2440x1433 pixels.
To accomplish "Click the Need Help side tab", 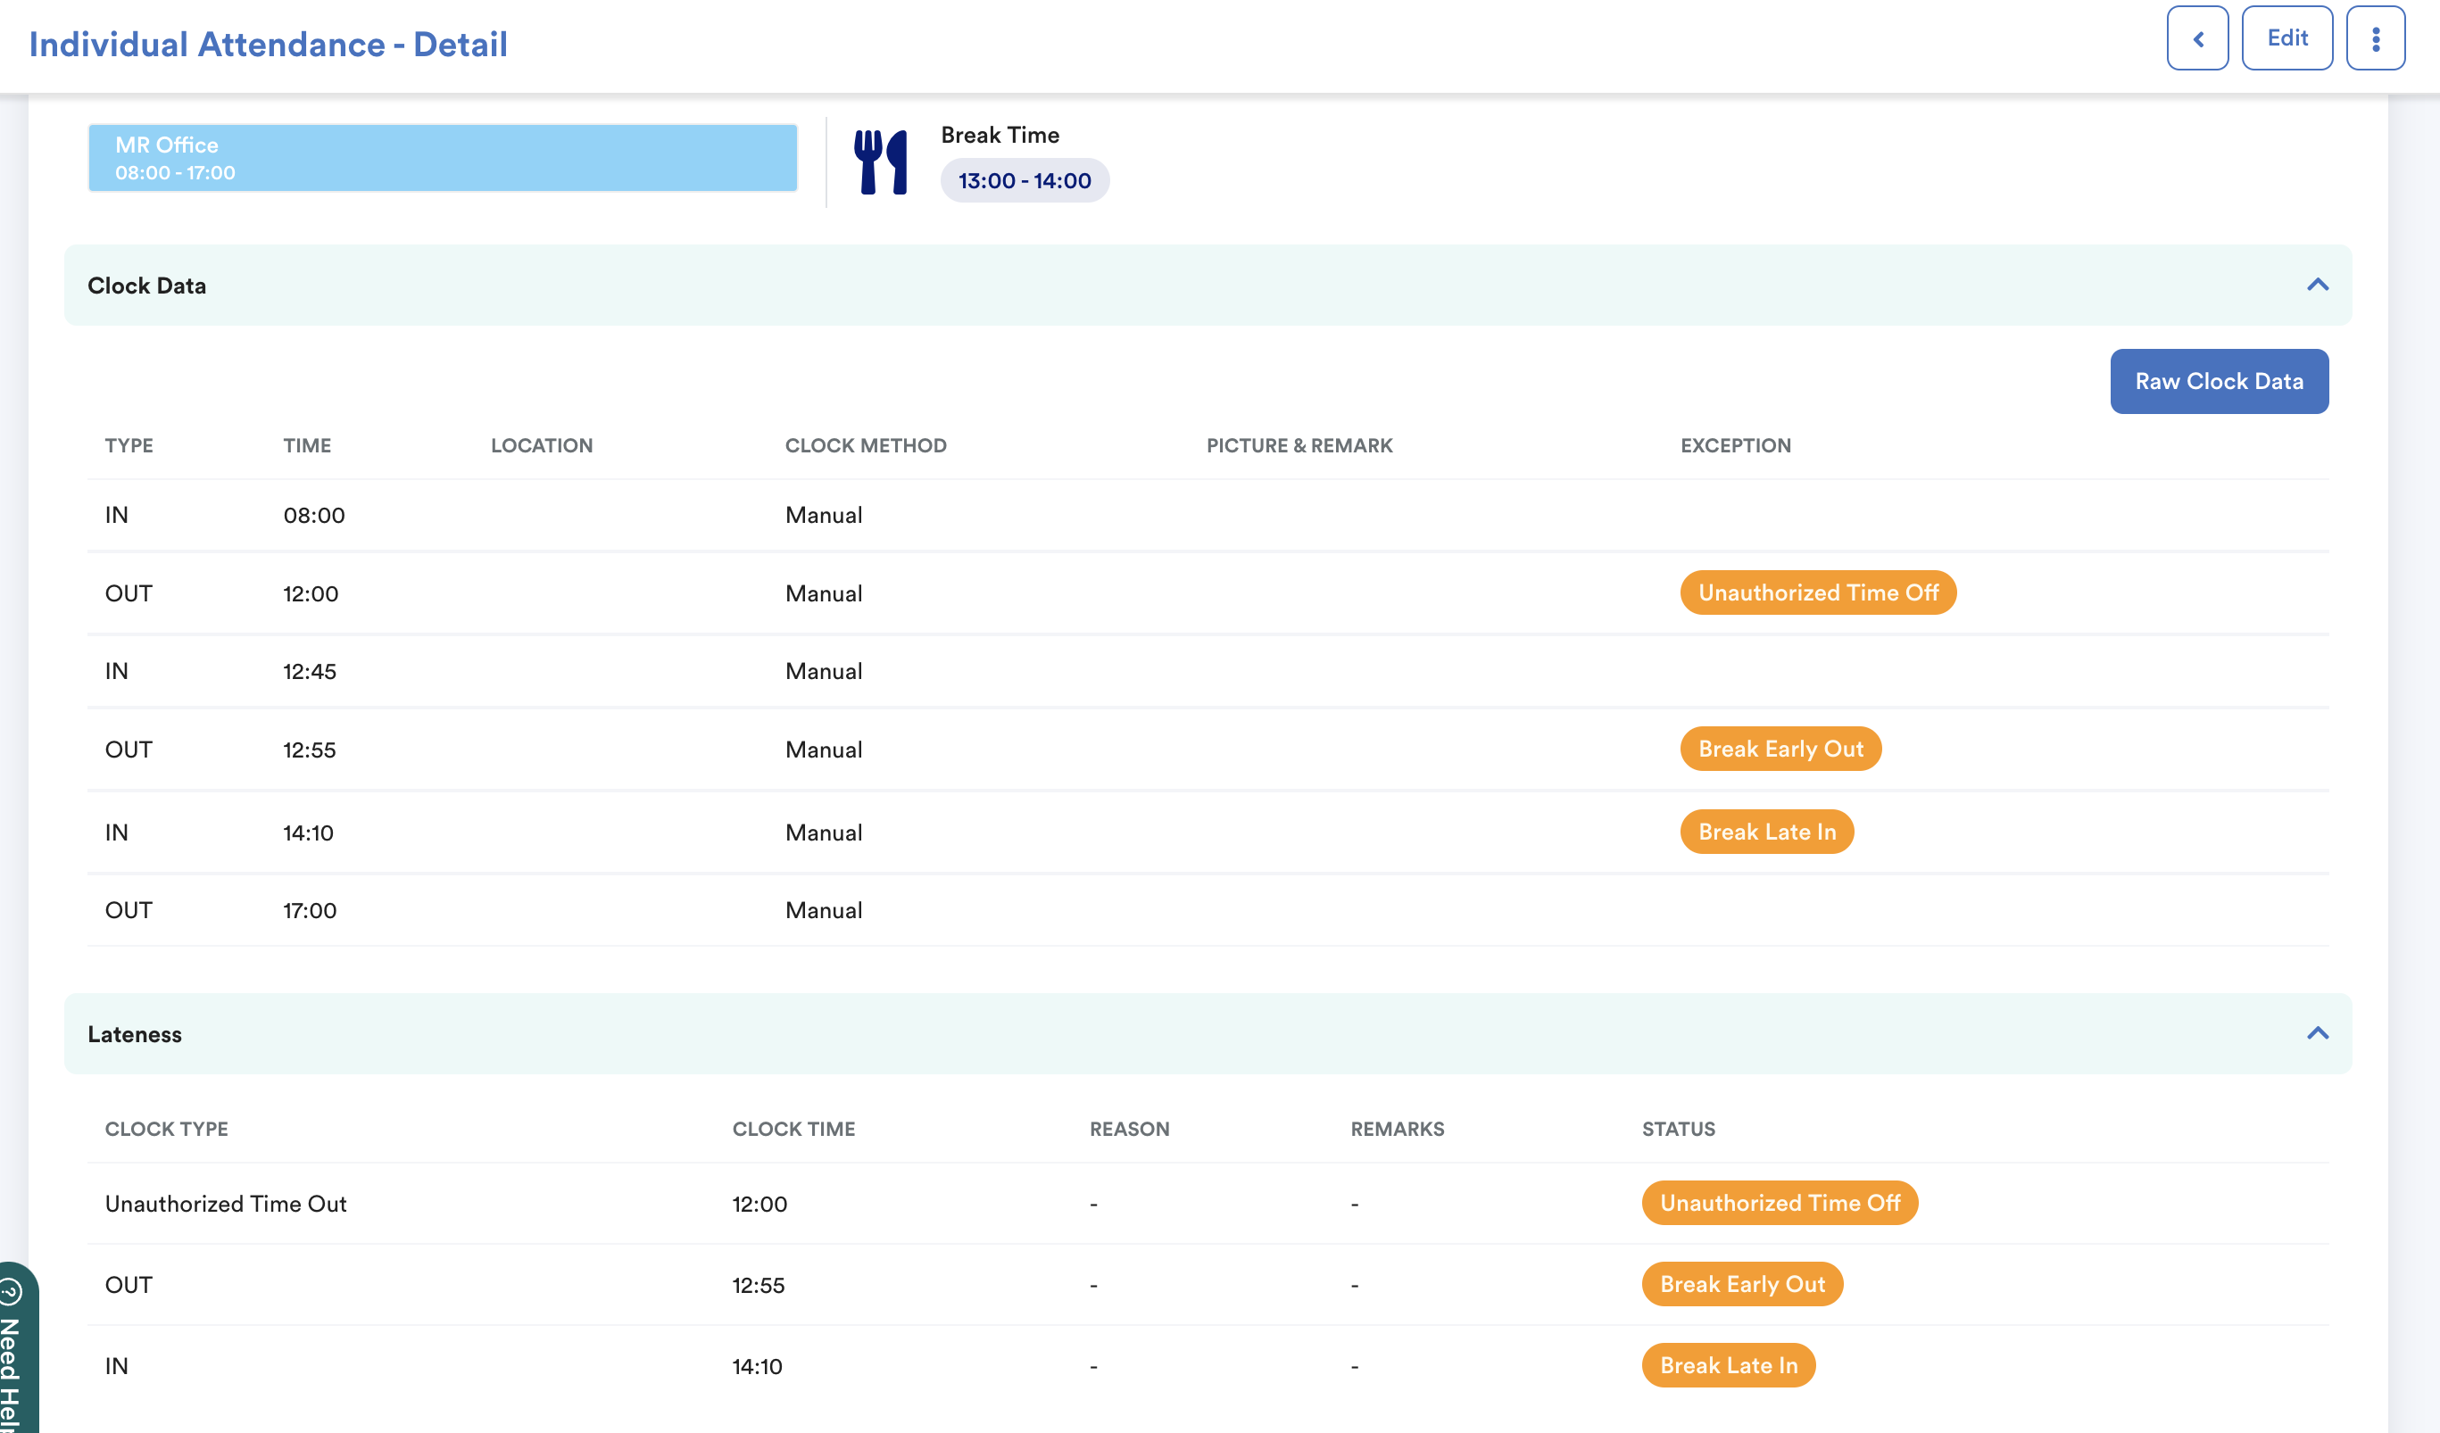I will tap(13, 1355).
